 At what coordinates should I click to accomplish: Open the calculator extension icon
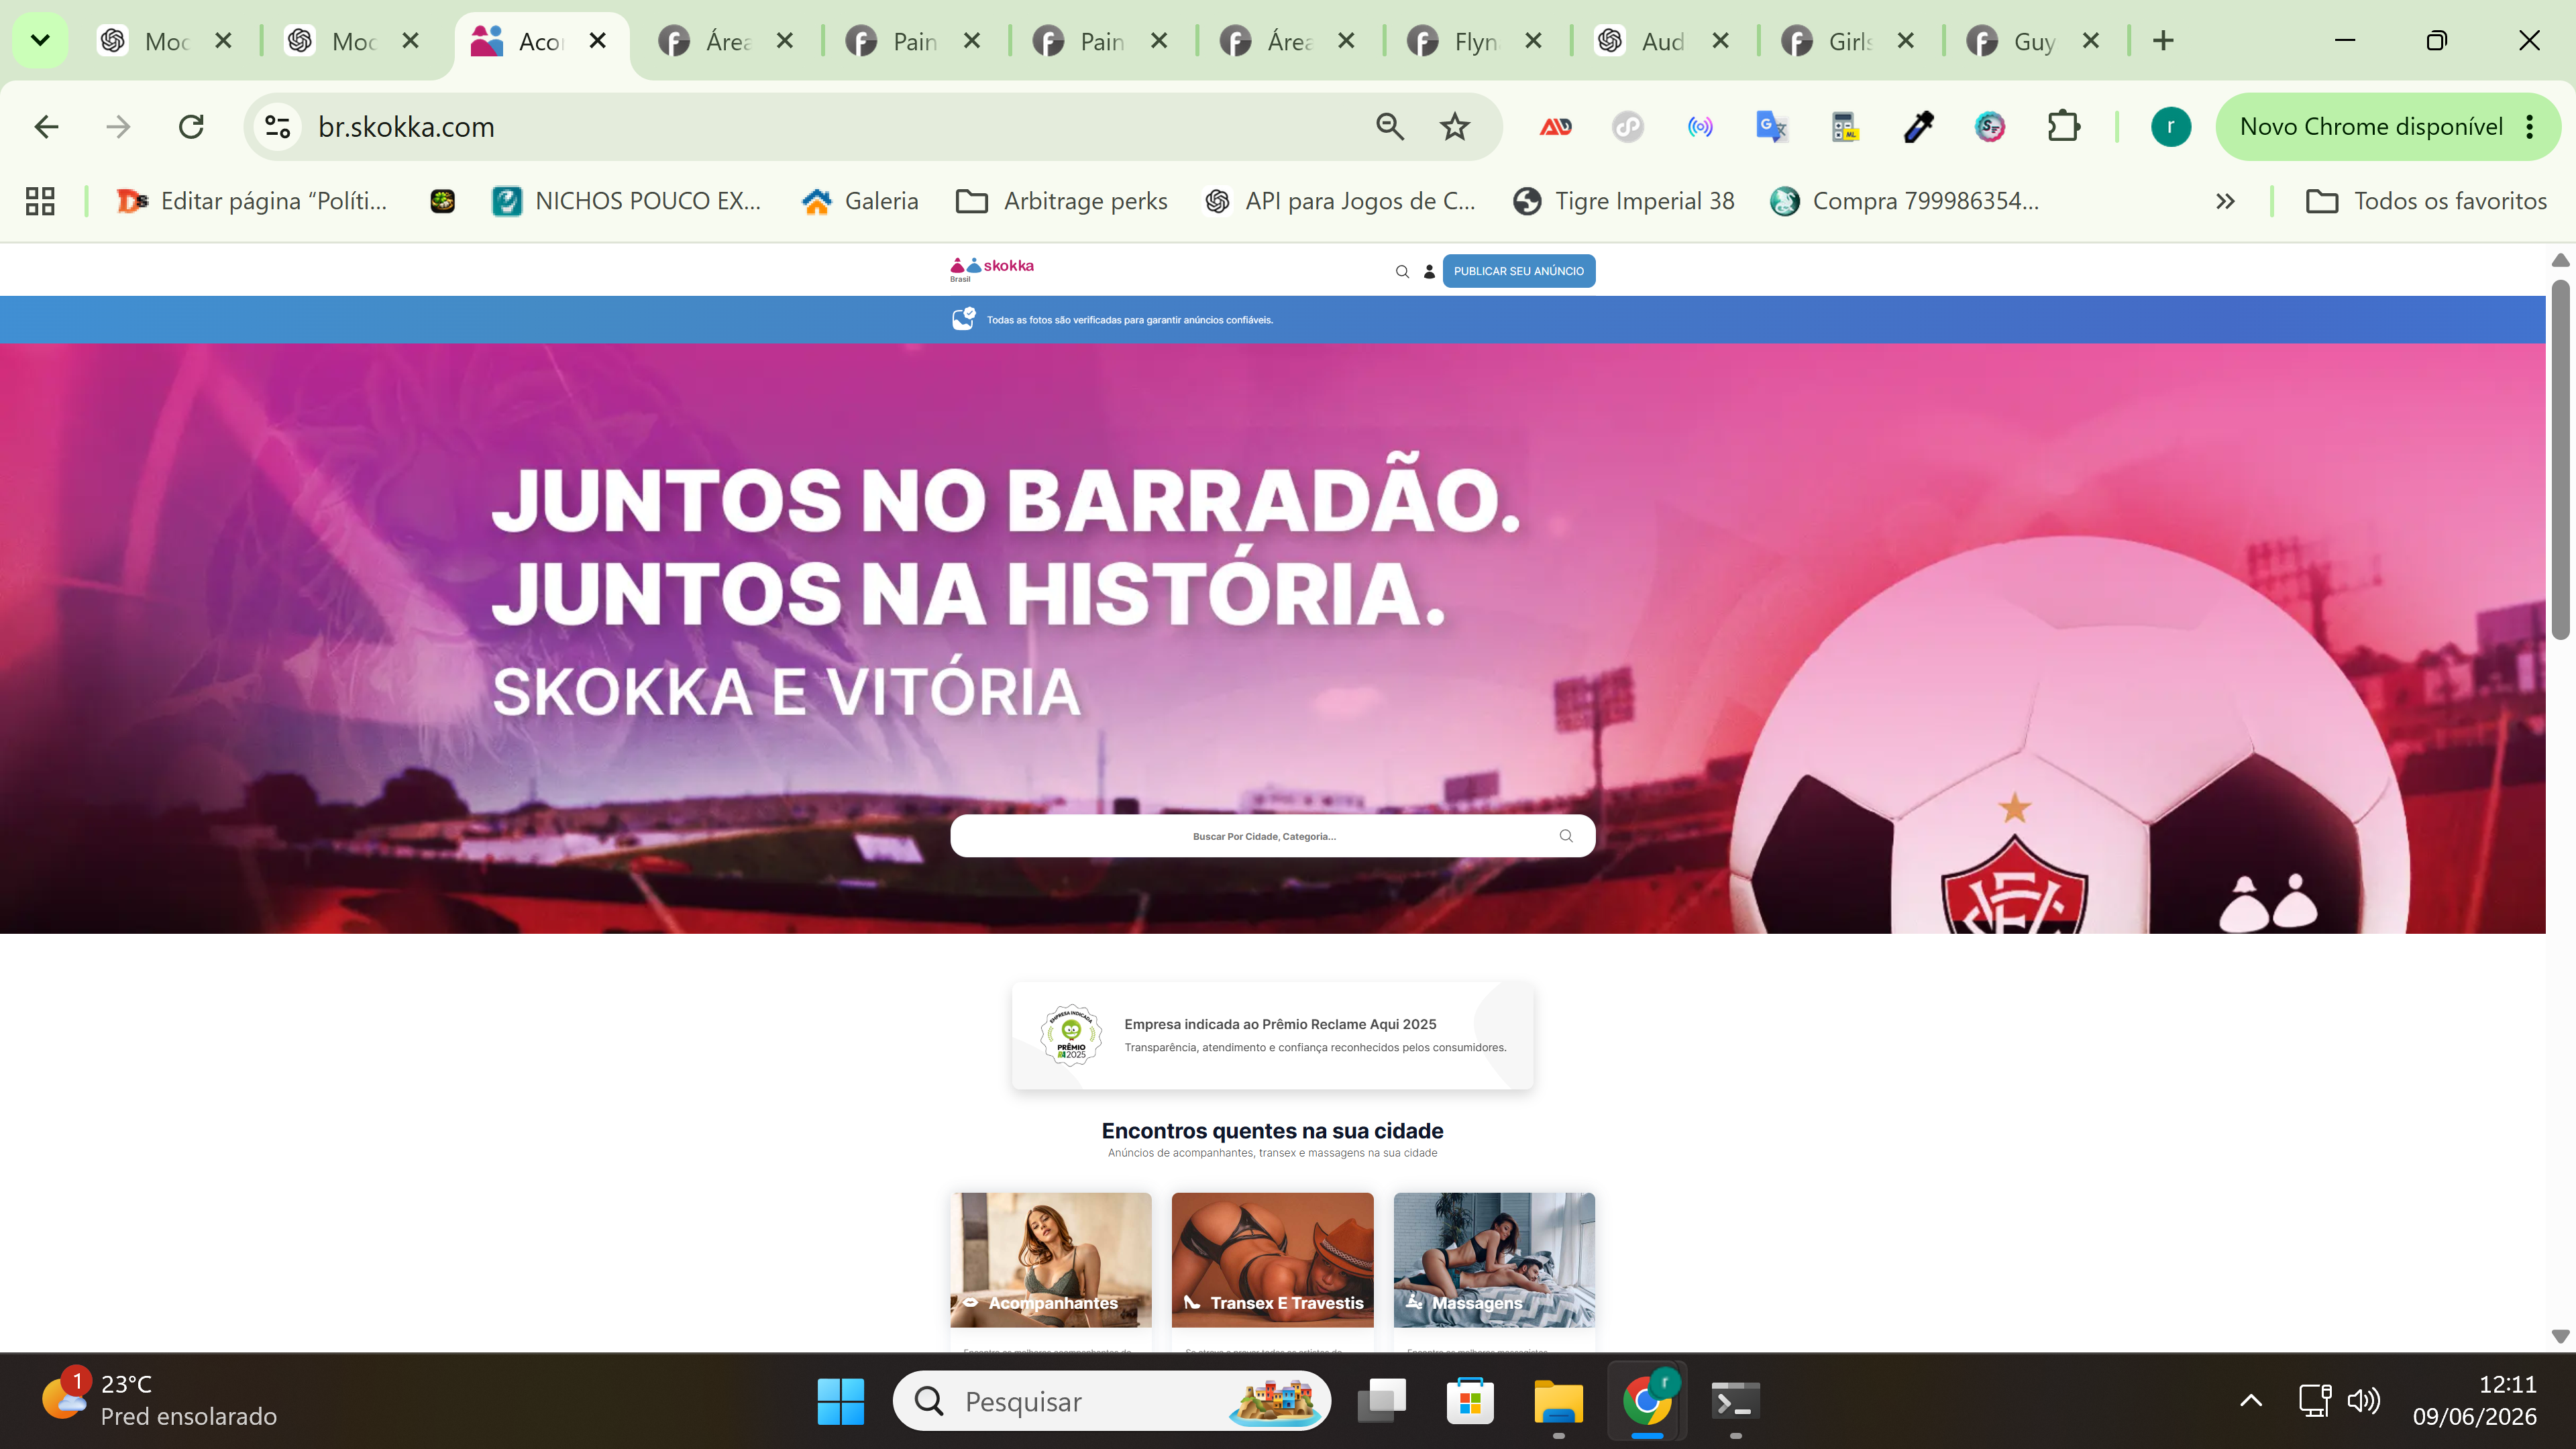coord(1845,127)
